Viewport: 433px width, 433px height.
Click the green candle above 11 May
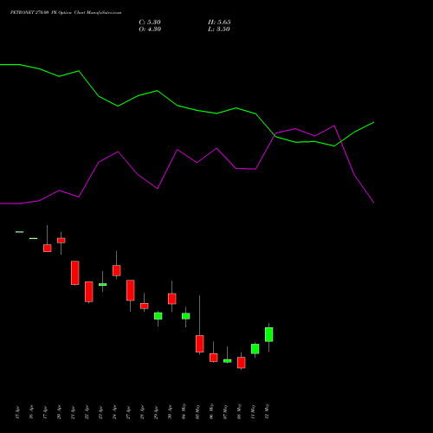[x=255, y=349]
